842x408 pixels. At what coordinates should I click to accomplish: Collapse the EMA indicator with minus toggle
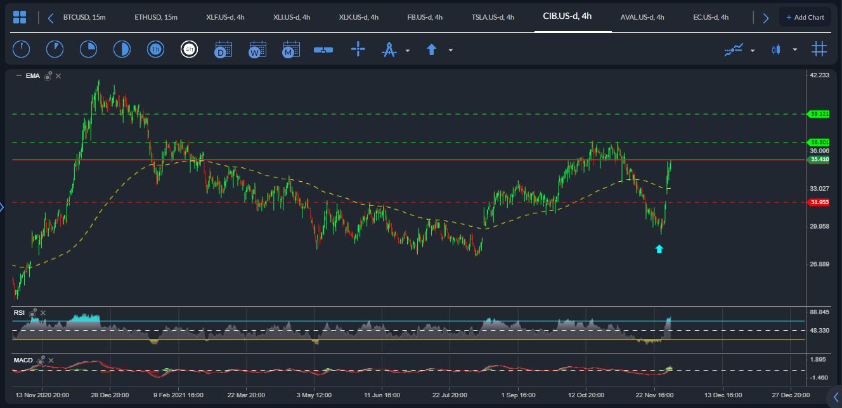(x=18, y=75)
